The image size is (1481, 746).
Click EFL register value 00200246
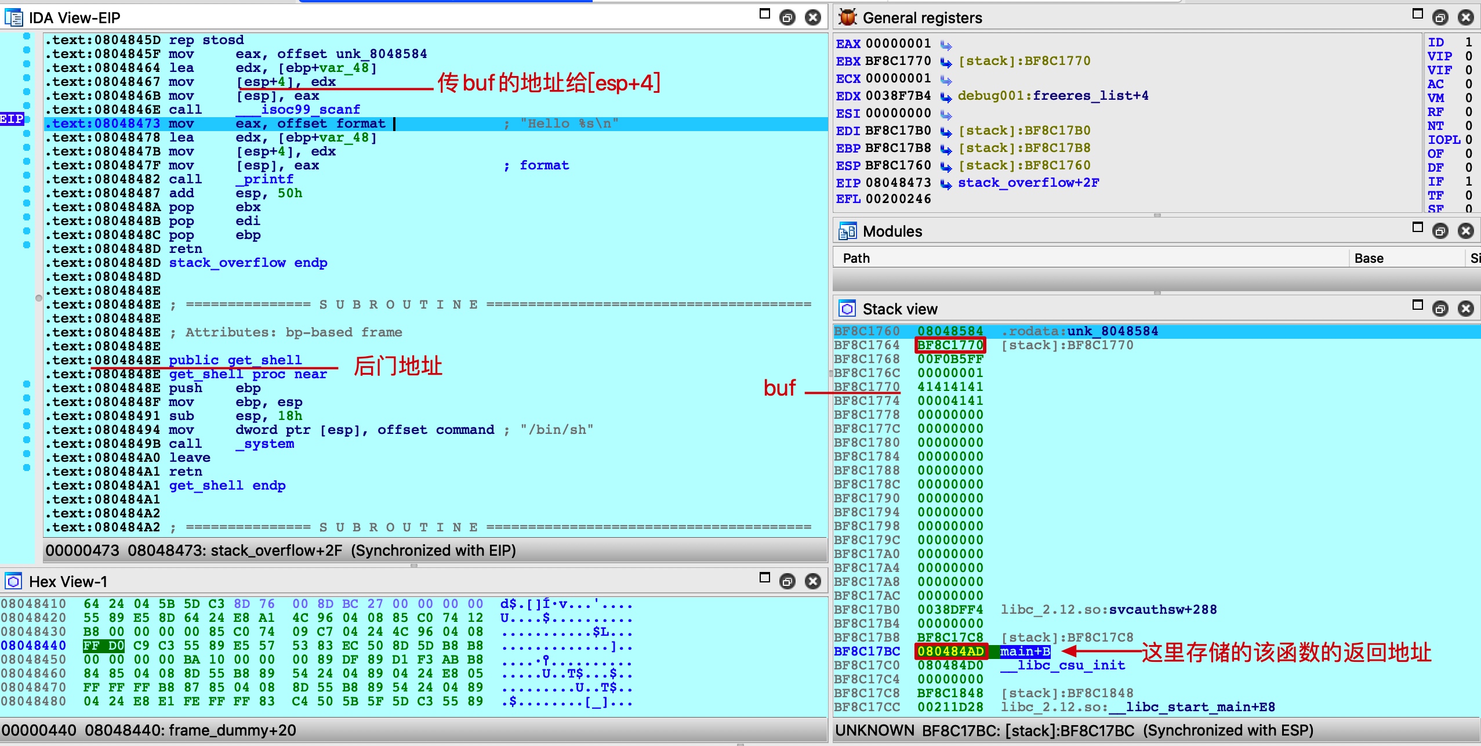pos(898,199)
